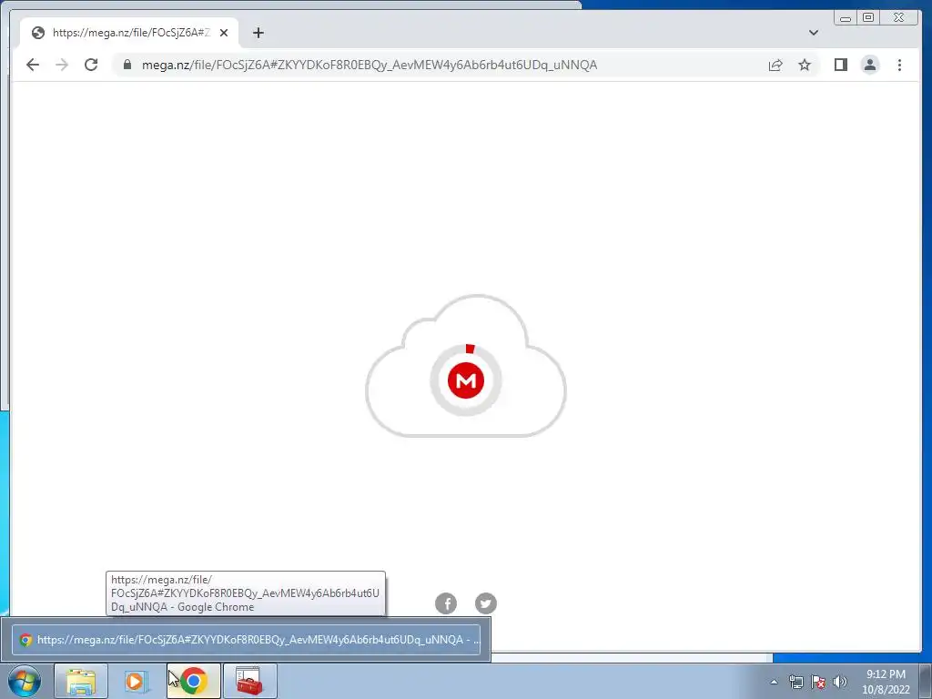Open the network status tray icon

795,682
